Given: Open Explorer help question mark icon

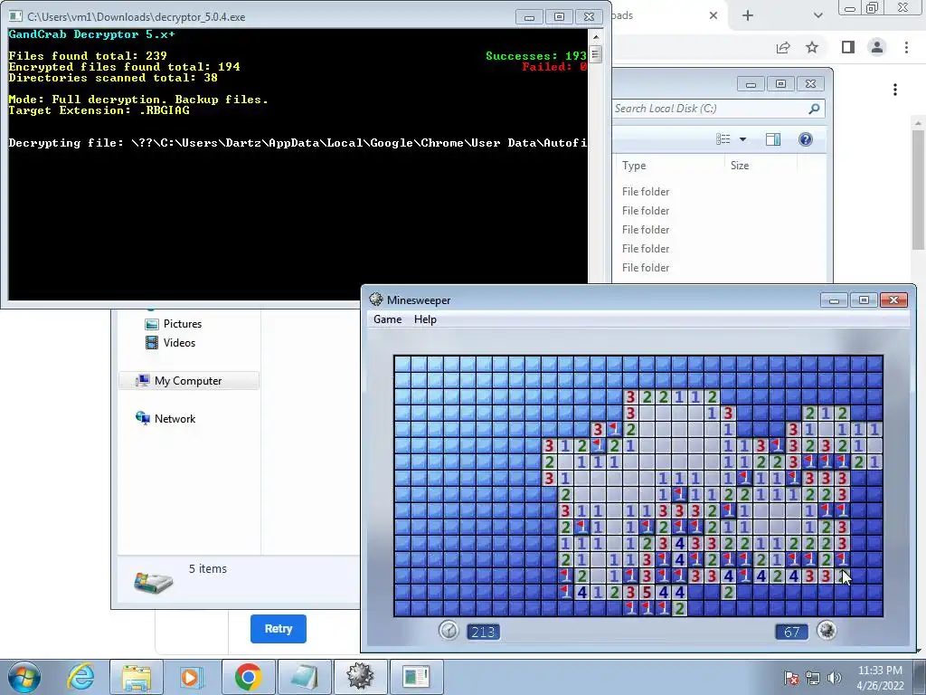Looking at the screenshot, I should (806, 139).
